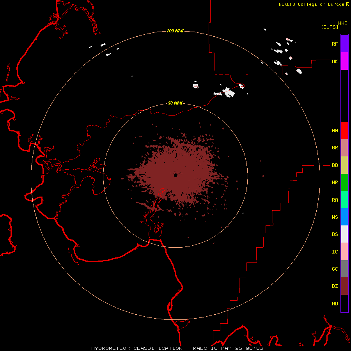Click the RF purple legend color block

pos(344,44)
